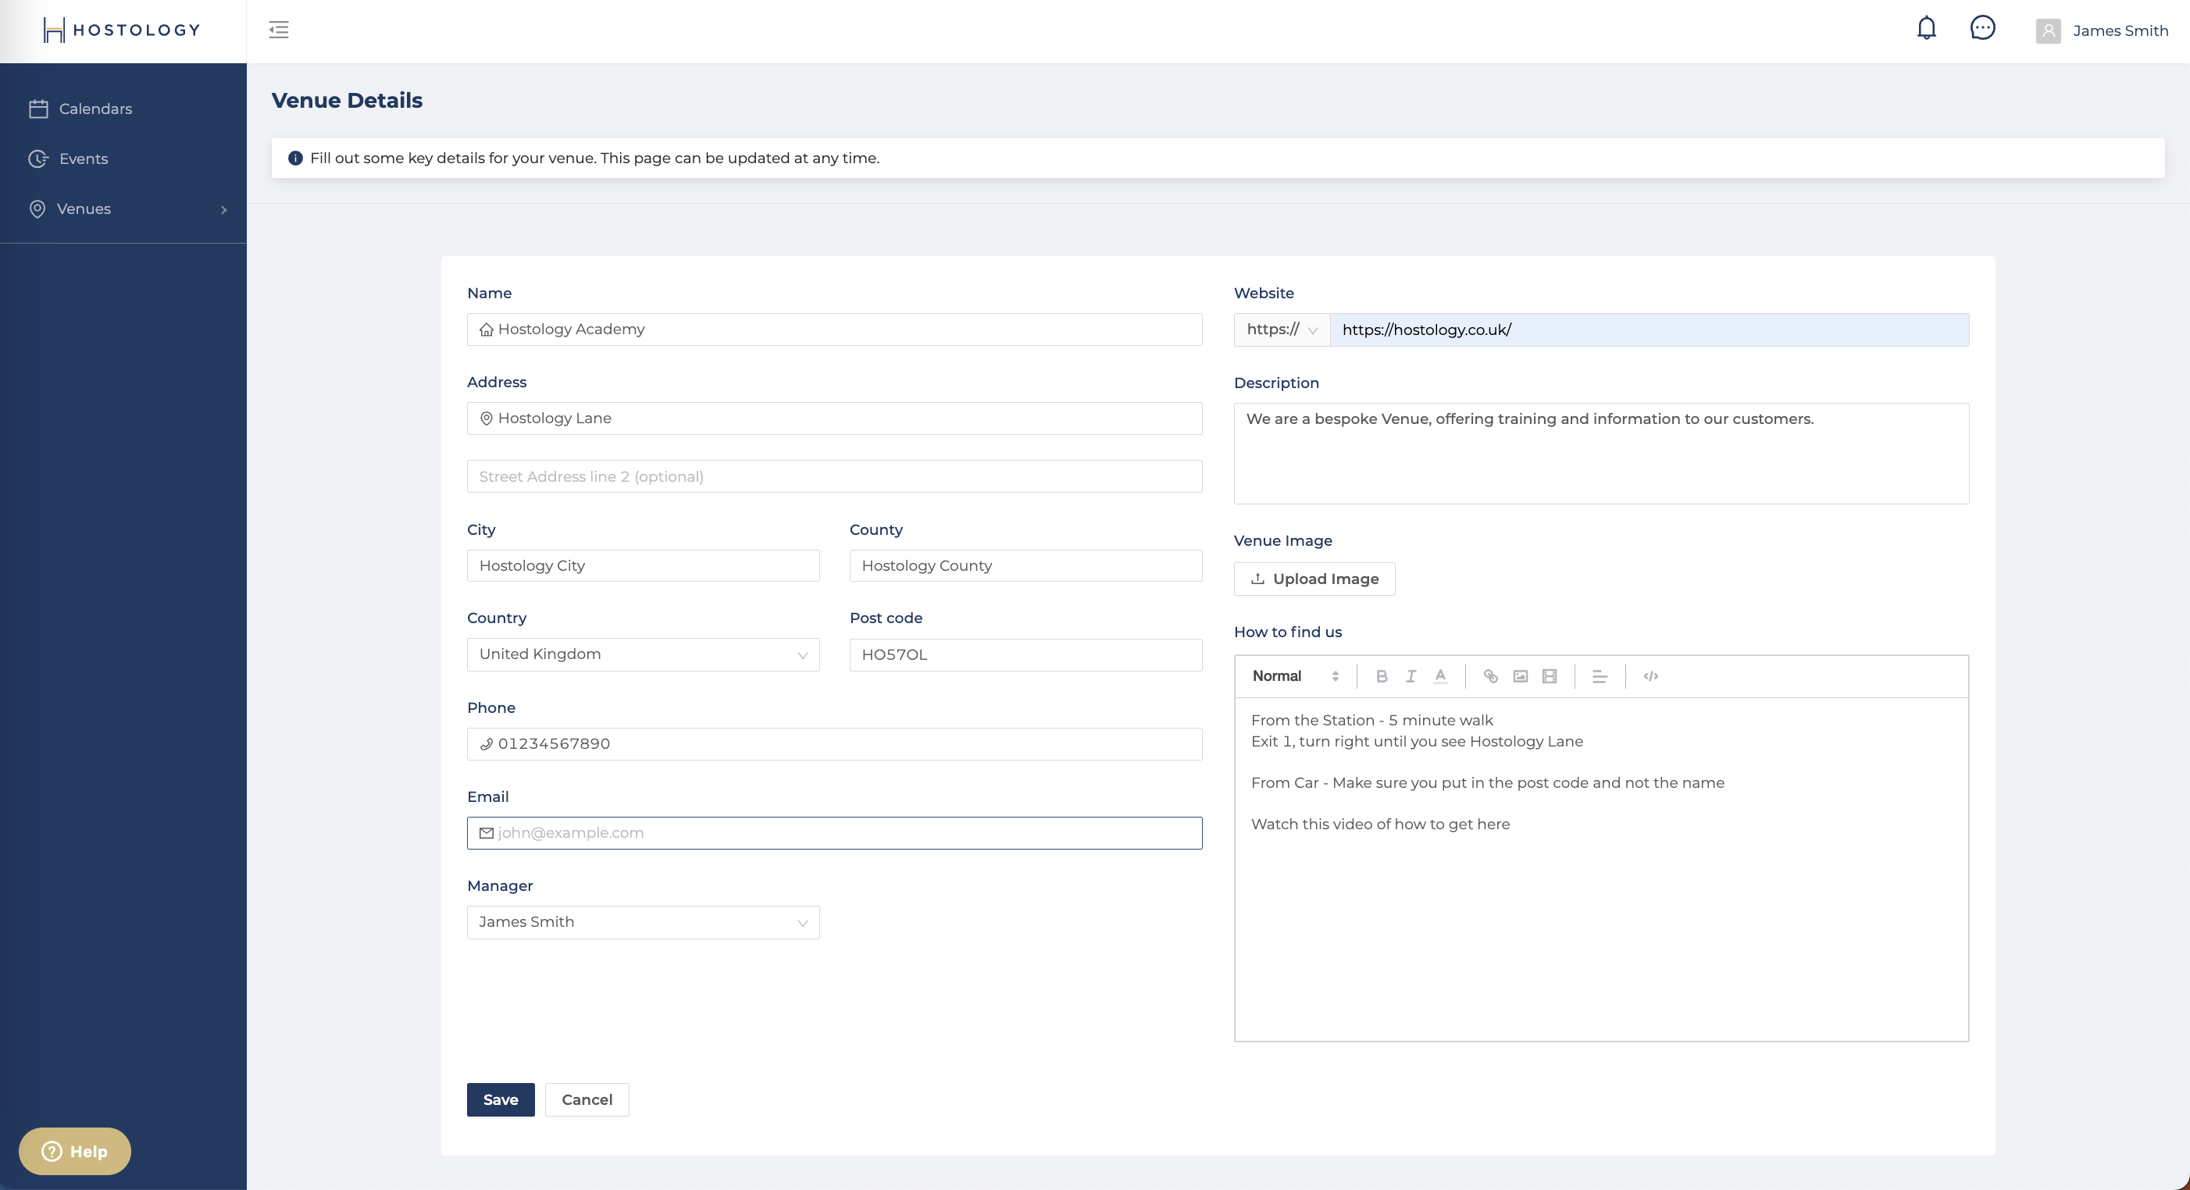The height and width of the screenshot is (1190, 2190).
Task: Click James Smith profile avatar
Action: click(2048, 30)
